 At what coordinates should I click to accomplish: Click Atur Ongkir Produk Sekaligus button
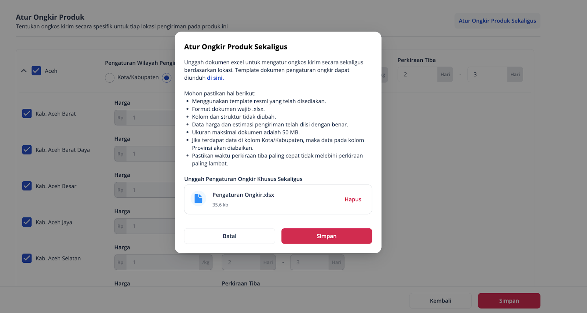(x=497, y=21)
